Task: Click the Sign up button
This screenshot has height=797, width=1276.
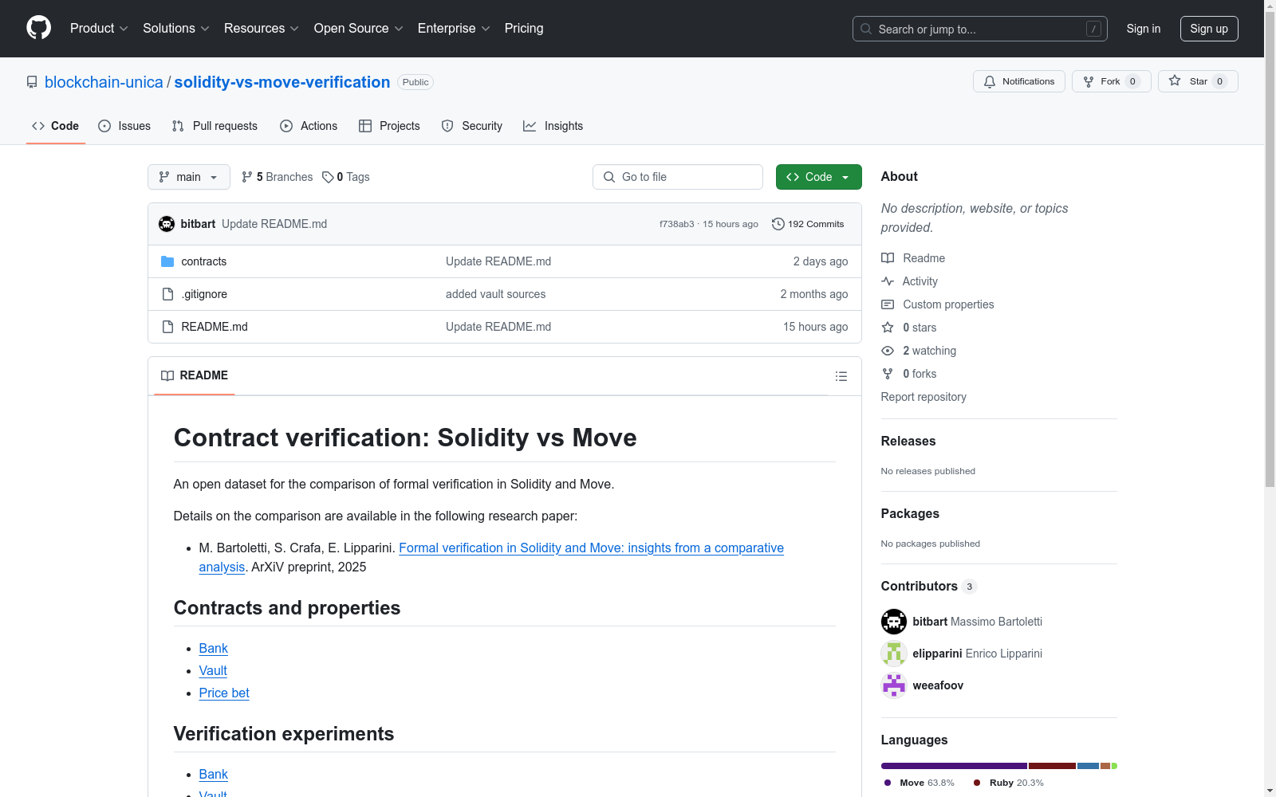Action: tap(1209, 29)
